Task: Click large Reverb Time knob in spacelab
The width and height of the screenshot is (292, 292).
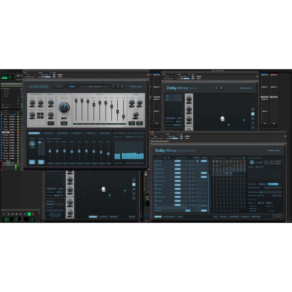Action: click(64, 108)
